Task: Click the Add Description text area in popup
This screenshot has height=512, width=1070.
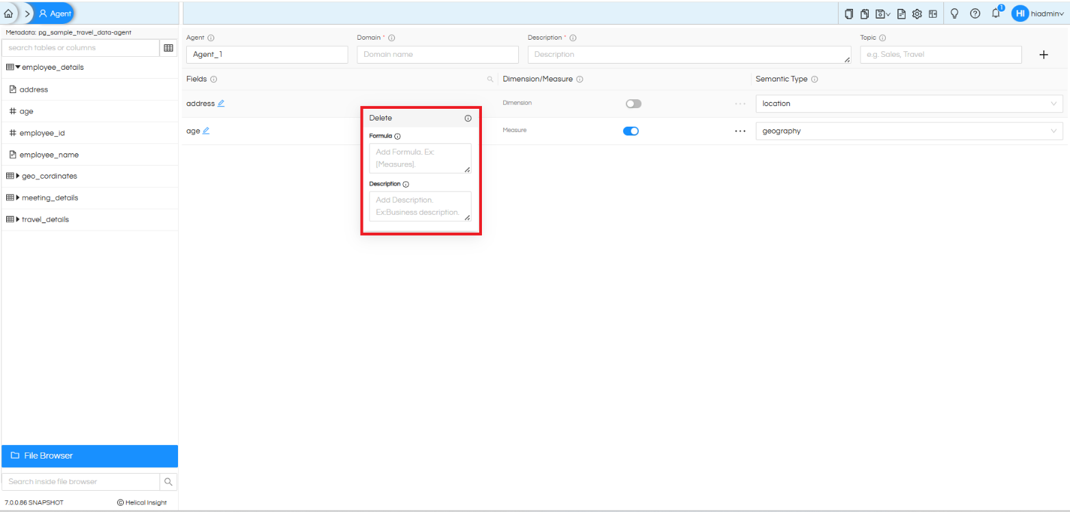Action: 420,206
